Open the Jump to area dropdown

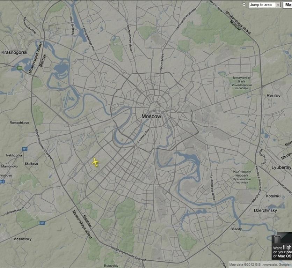coord(265,5)
